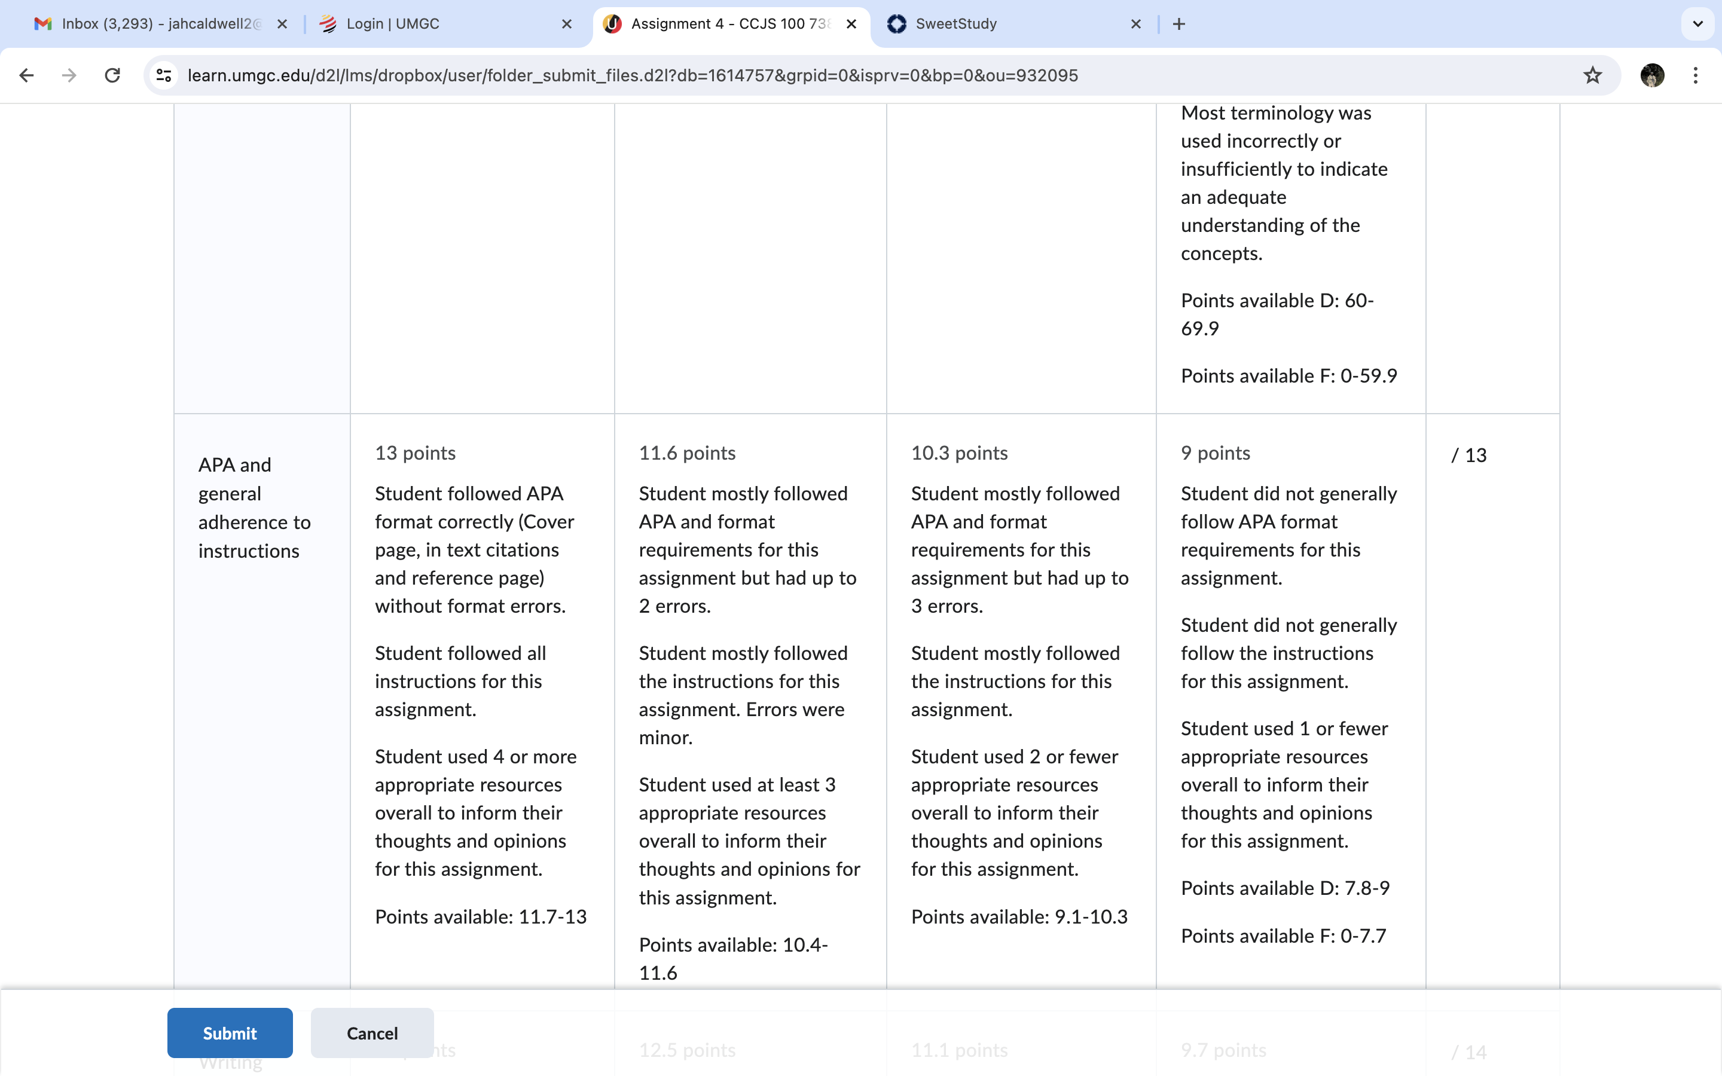The height and width of the screenshot is (1076, 1722).
Task: Select the 9 points rubric level heading
Action: (x=1216, y=453)
